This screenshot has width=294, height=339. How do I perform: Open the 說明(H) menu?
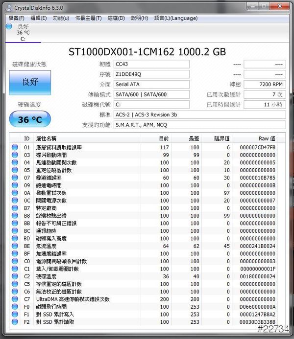[x=140, y=18]
